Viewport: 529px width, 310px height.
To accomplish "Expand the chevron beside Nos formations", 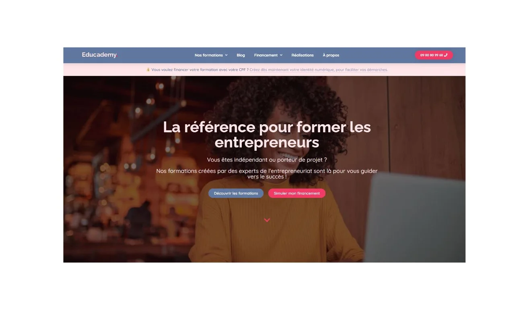I will pos(226,55).
